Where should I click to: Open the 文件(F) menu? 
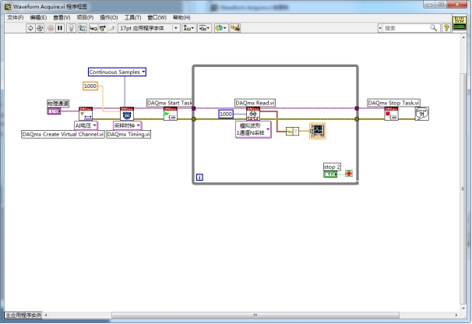pos(15,17)
